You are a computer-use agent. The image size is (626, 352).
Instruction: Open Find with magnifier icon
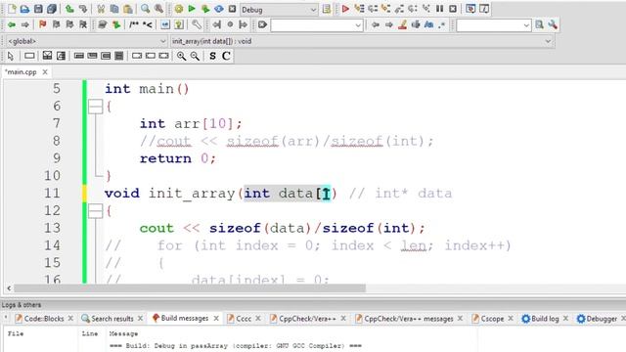pos(146,9)
